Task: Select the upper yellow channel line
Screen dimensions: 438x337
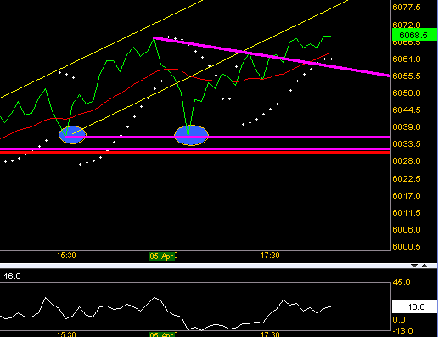Action: 102,48
